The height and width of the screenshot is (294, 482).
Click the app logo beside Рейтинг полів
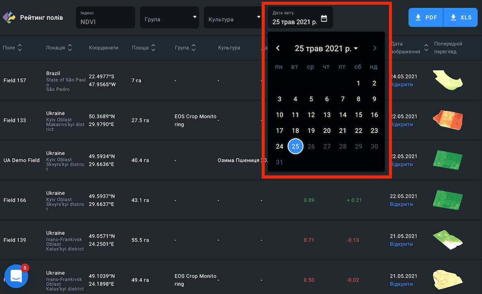[9, 18]
